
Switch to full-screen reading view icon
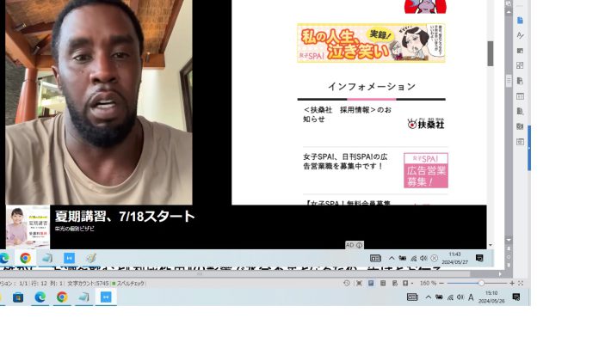tap(359, 283)
